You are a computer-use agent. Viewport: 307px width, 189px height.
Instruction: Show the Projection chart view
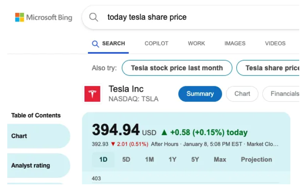[x=256, y=159]
